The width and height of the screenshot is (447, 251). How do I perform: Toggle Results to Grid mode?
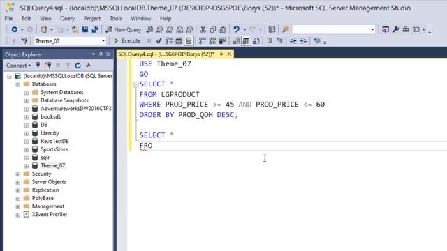point(246,41)
